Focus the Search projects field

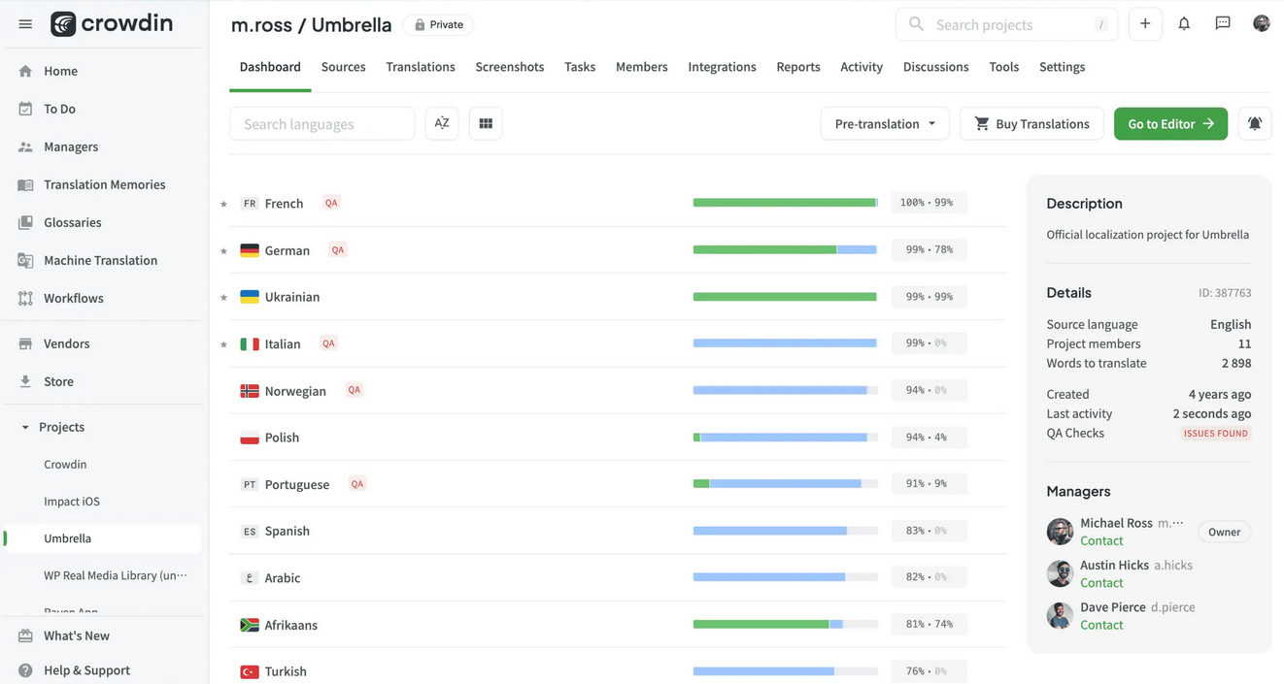[1007, 24]
